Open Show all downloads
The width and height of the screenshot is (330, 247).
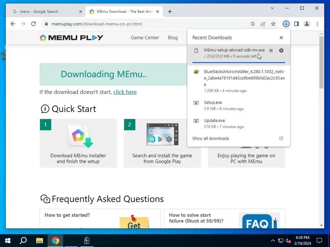pos(211,138)
